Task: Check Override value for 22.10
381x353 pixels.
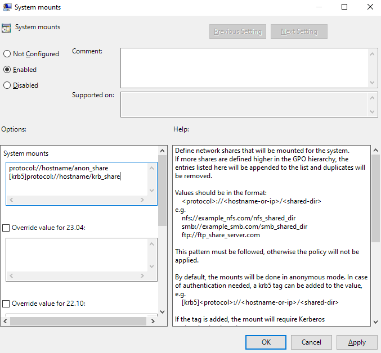Action: tap(6, 304)
